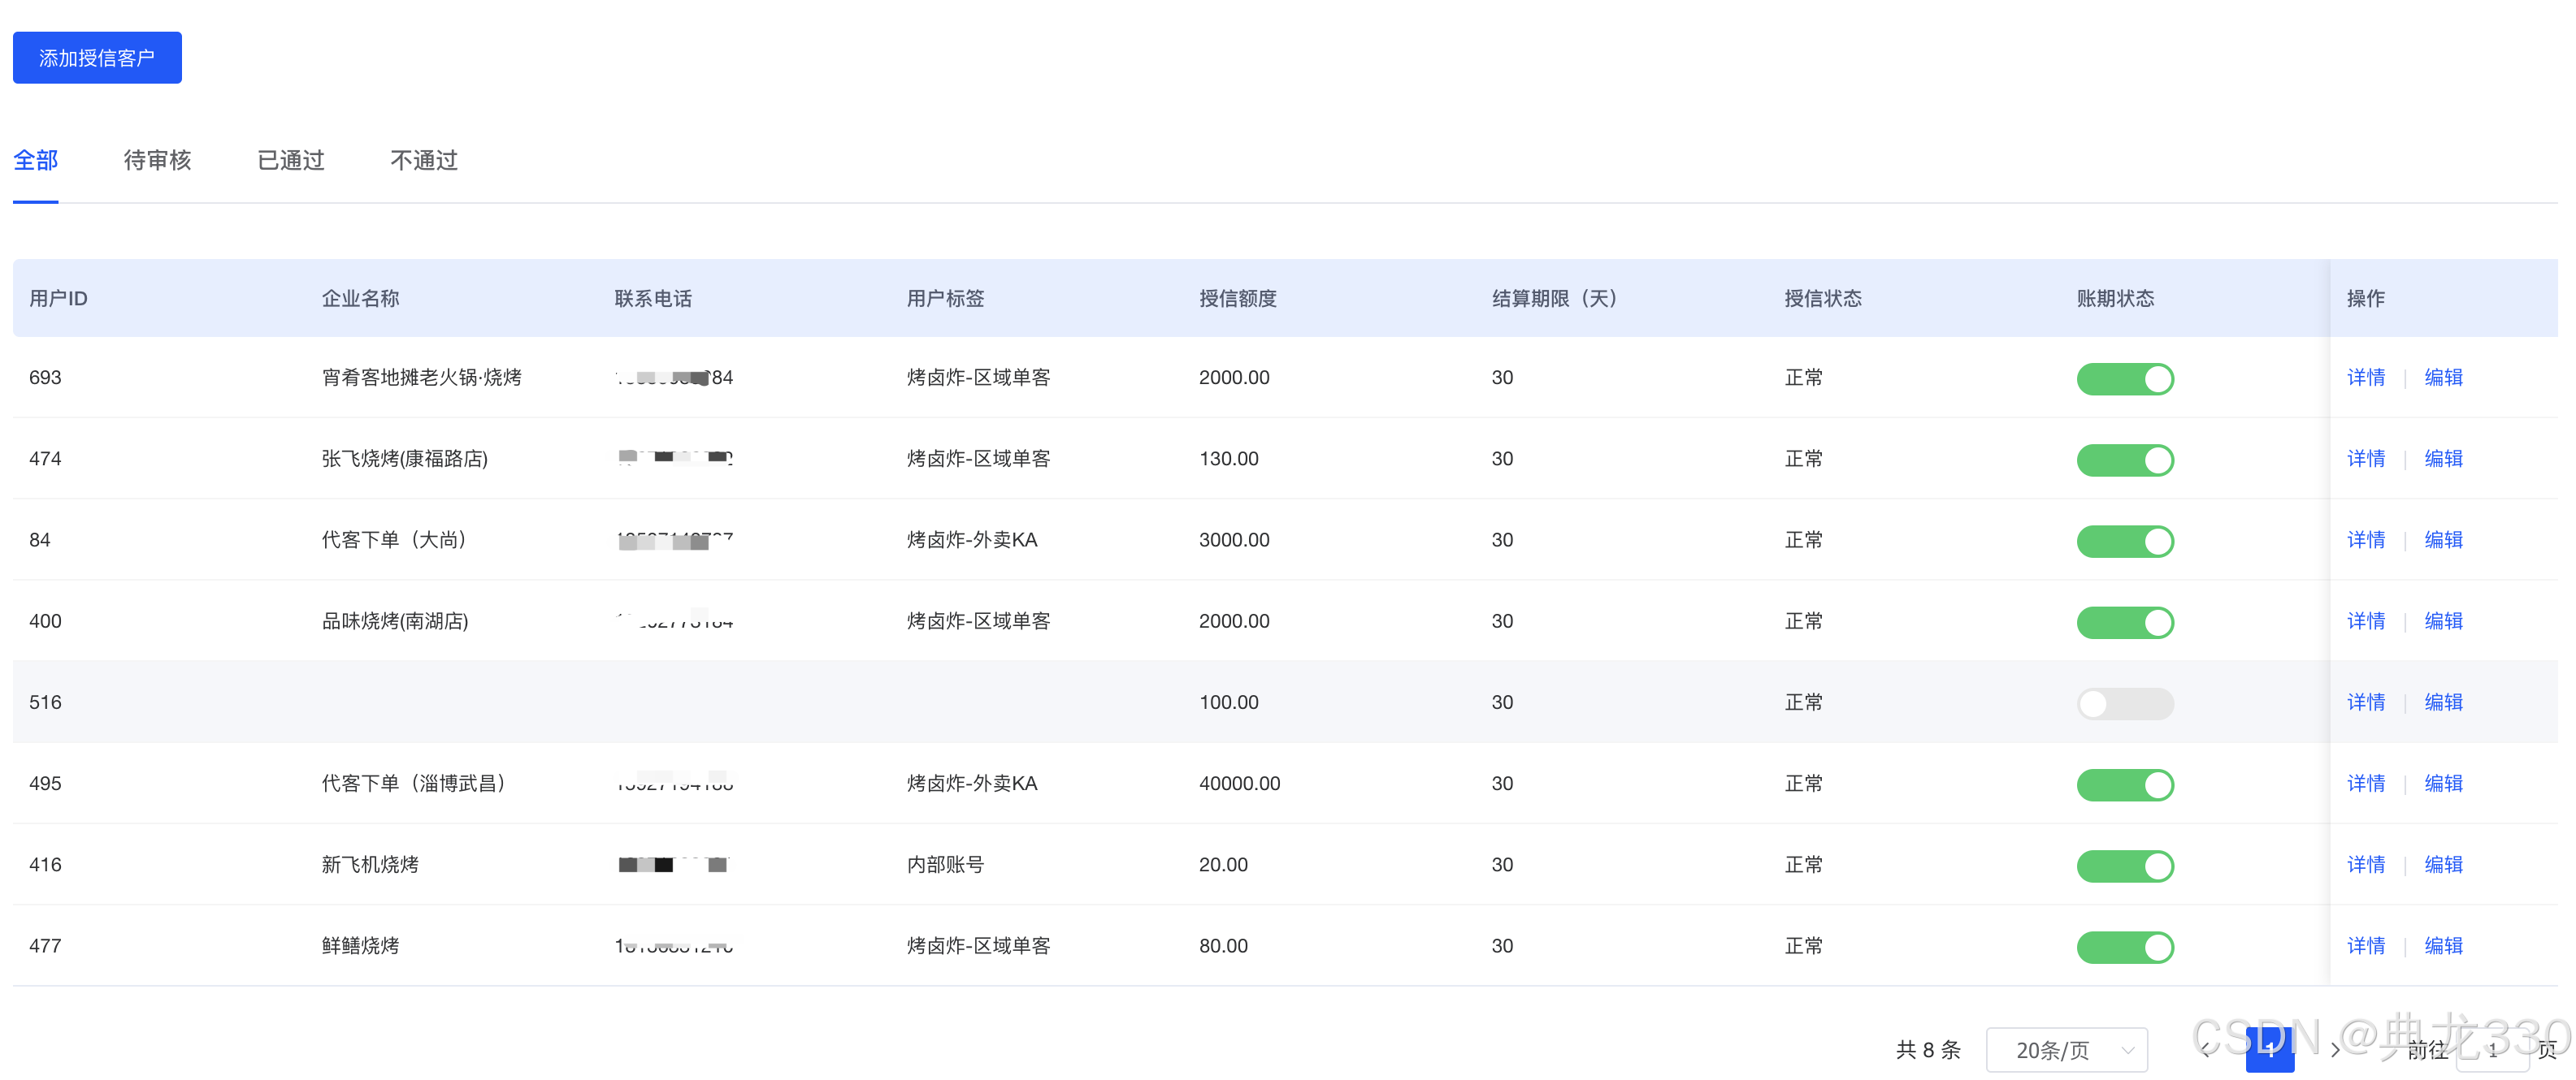Enable the 账期状态 switch for user 516
The height and width of the screenshot is (1080, 2576).
click(2125, 703)
